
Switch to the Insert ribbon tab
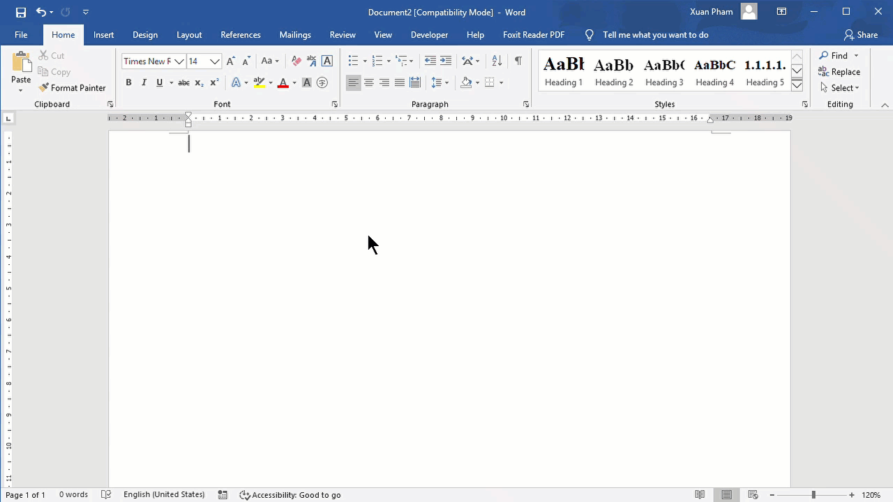[x=103, y=35]
